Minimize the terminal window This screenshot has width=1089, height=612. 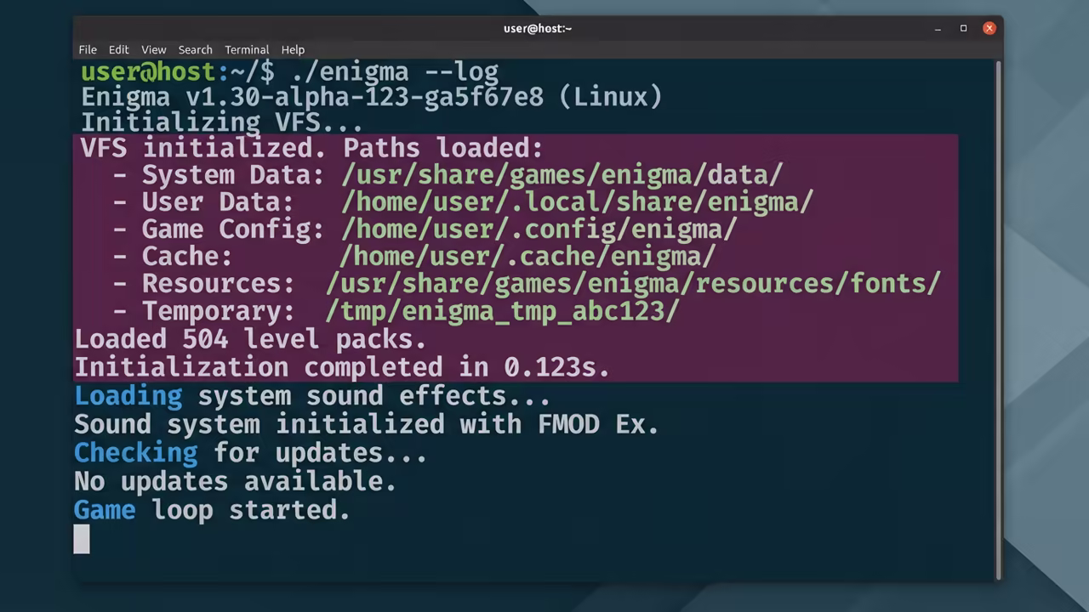coord(938,28)
